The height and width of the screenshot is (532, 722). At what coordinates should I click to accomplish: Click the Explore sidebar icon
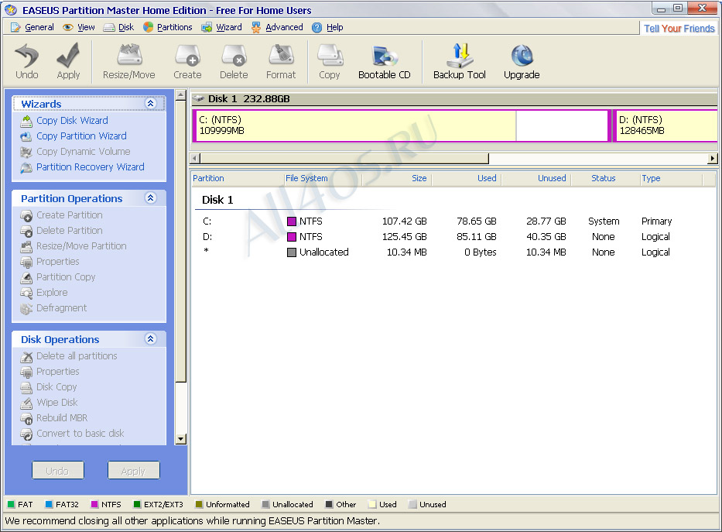[26, 293]
